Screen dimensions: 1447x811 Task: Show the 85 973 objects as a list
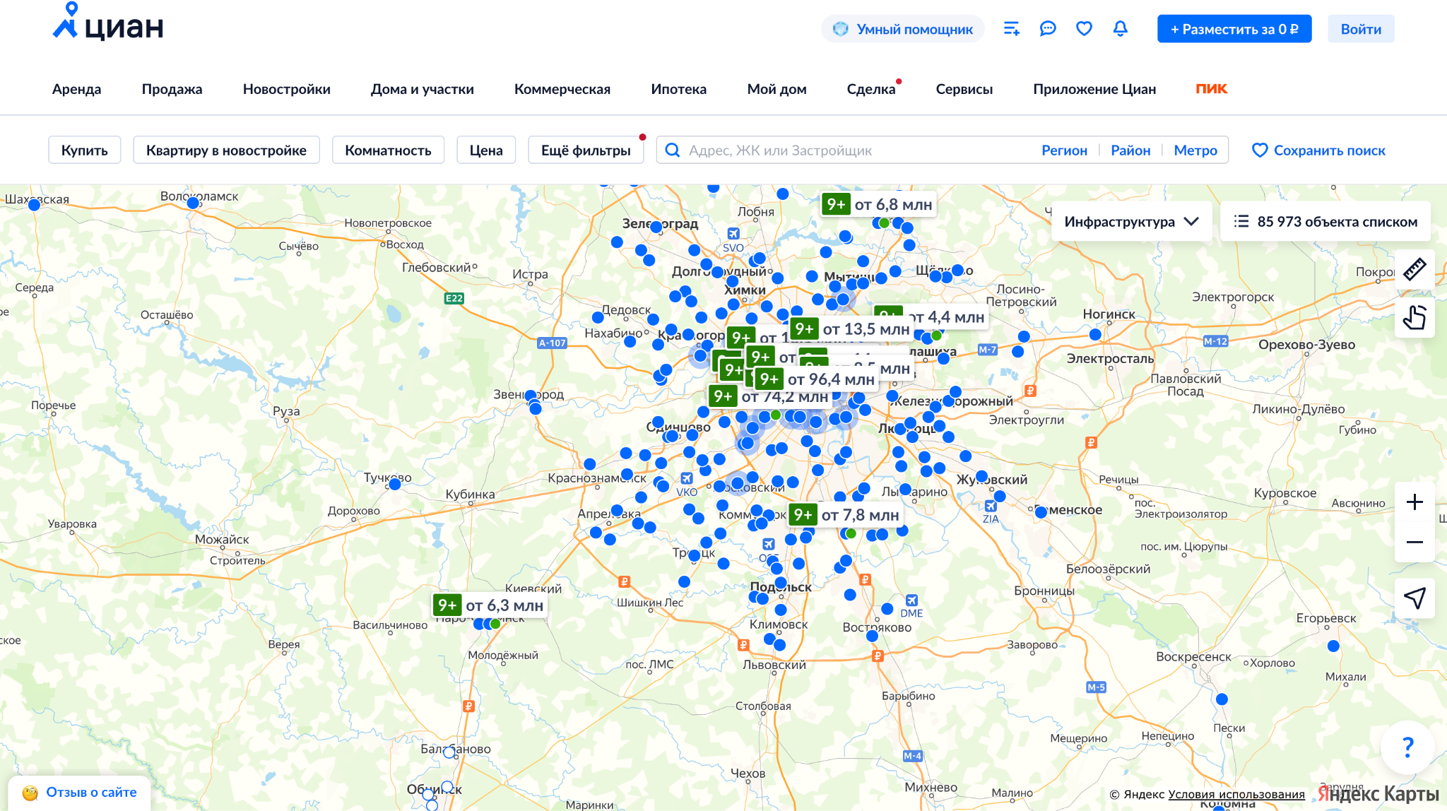pos(1325,222)
